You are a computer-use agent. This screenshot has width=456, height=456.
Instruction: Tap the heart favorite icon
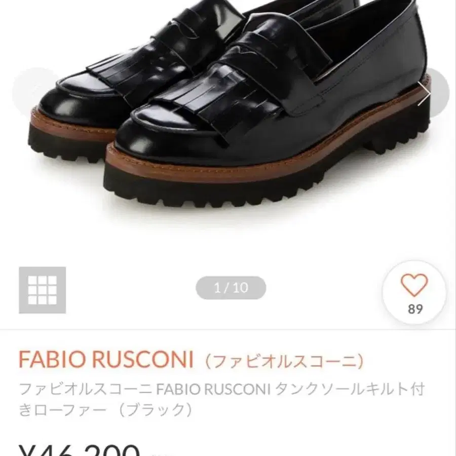(x=414, y=285)
